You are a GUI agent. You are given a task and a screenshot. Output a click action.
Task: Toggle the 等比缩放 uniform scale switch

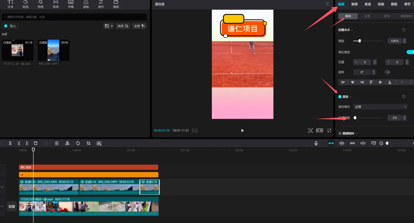point(410,52)
